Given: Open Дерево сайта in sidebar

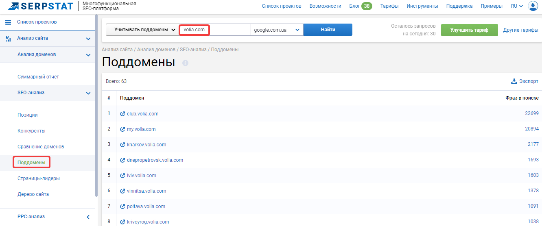Looking at the screenshot, I should [33, 194].
